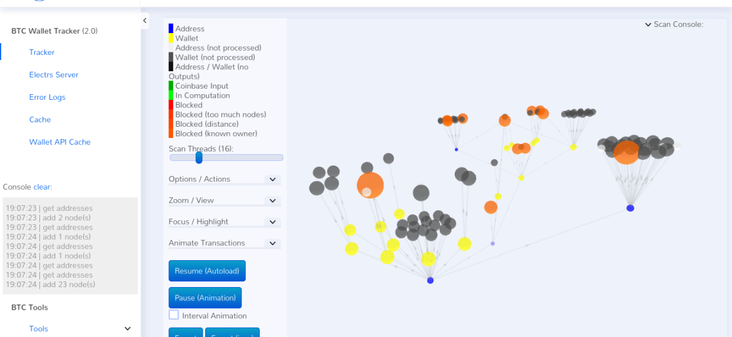Click the Resume (Autoload) button
Image resolution: width=732 pixels, height=337 pixels.
tap(207, 271)
